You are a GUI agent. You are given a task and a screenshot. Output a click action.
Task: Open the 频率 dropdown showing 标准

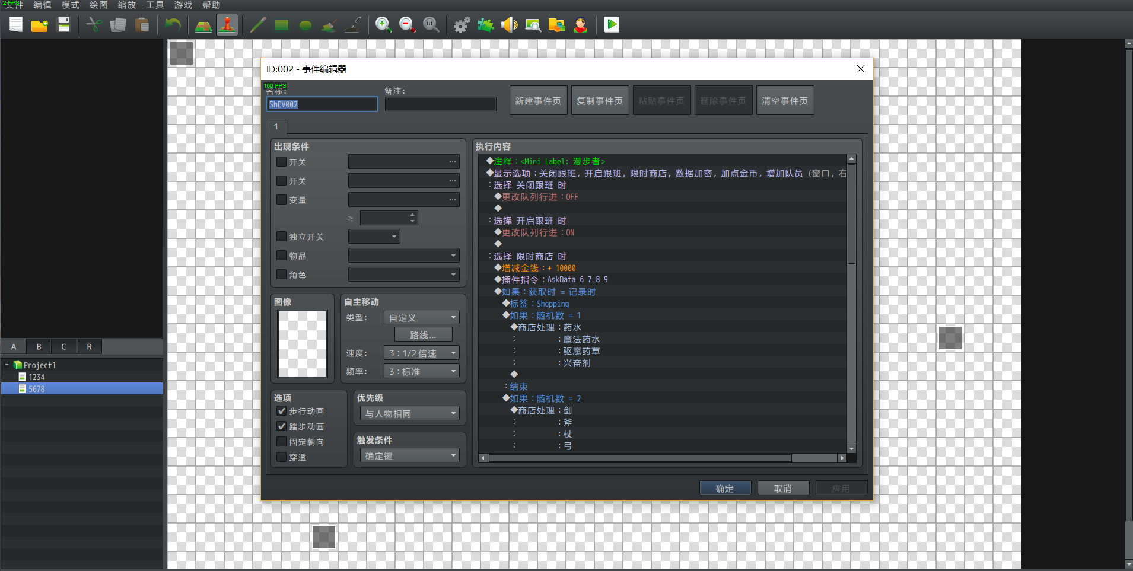(422, 372)
